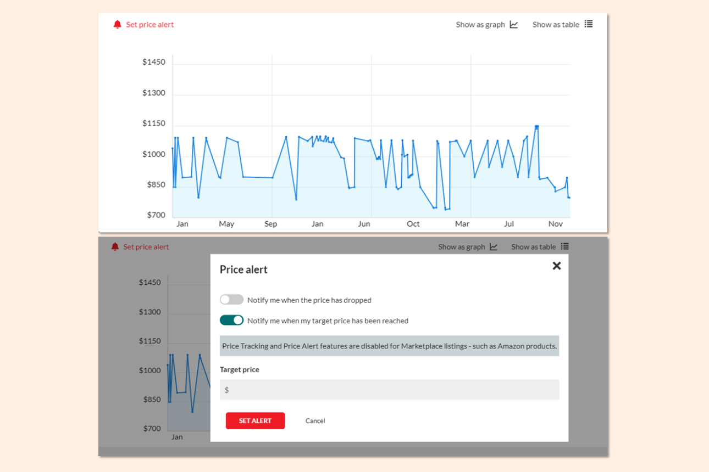Dismiss the Price alert dialog with the X icon
This screenshot has width=709, height=472.
point(556,266)
